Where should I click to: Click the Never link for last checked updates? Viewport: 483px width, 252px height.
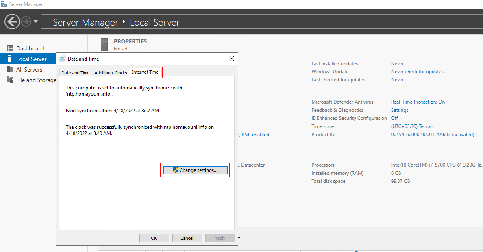(x=397, y=80)
